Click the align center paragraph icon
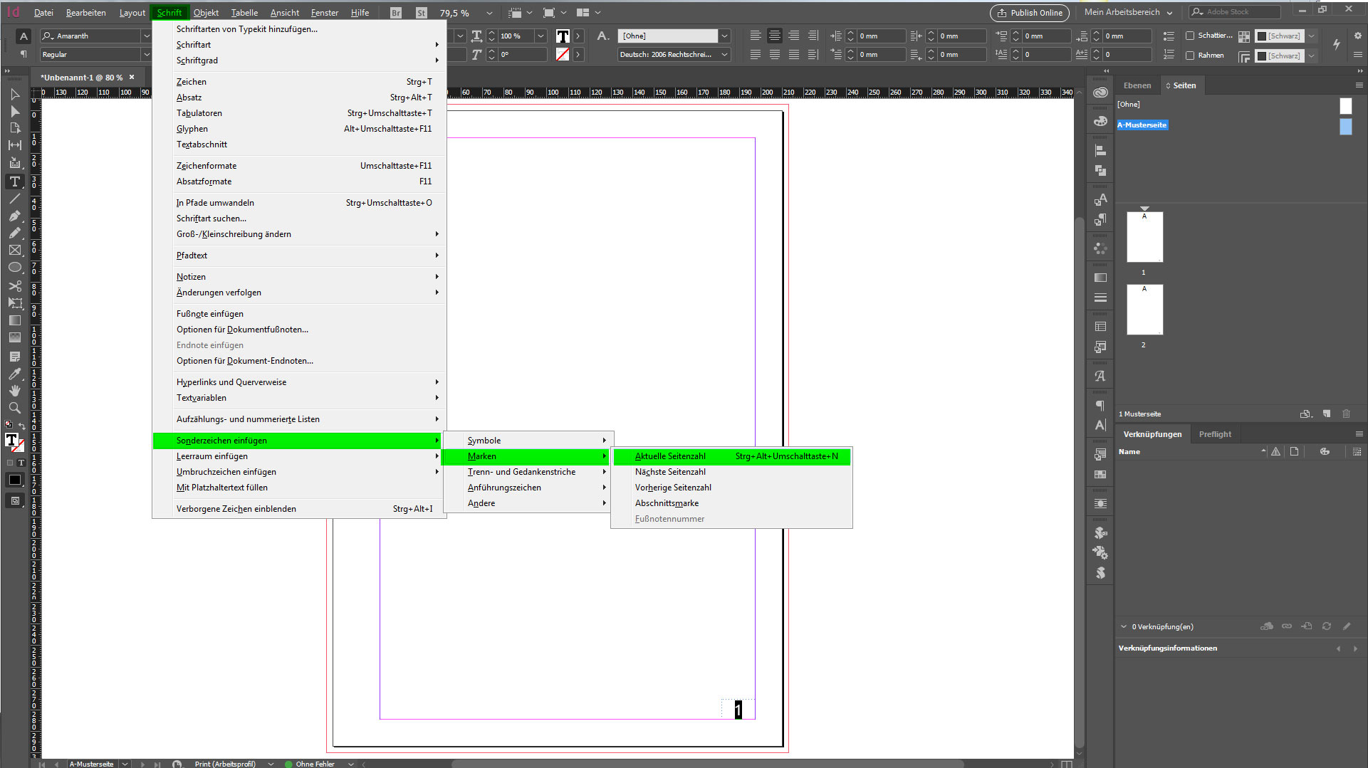1368x768 pixels. (774, 36)
